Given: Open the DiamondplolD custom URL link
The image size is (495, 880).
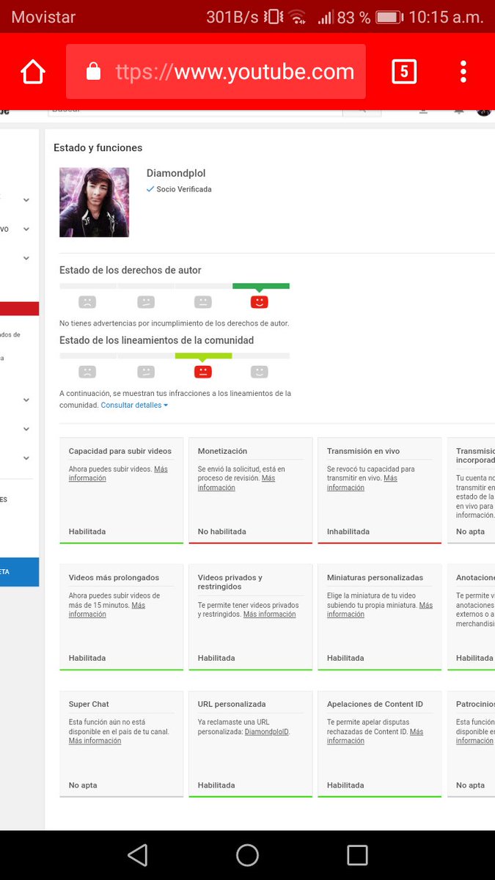Looking at the screenshot, I should coord(267,732).
